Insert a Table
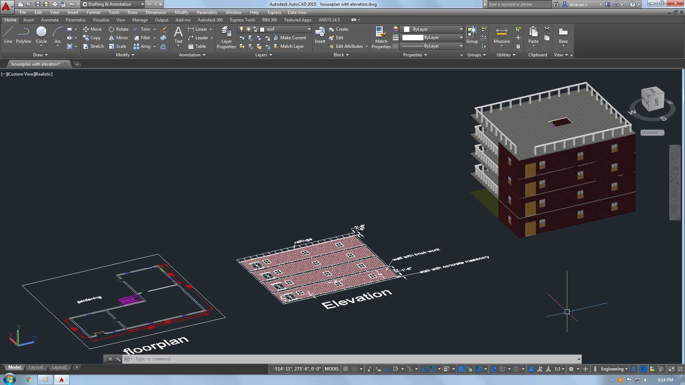Screen dimensions: 685x385 click(x=197, y=46)
